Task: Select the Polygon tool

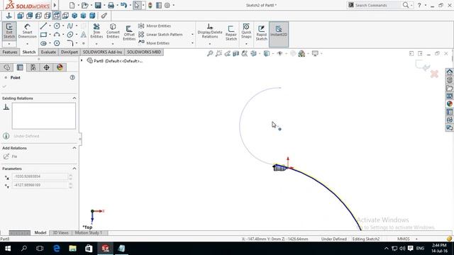Action: click(x=57, y=43)
